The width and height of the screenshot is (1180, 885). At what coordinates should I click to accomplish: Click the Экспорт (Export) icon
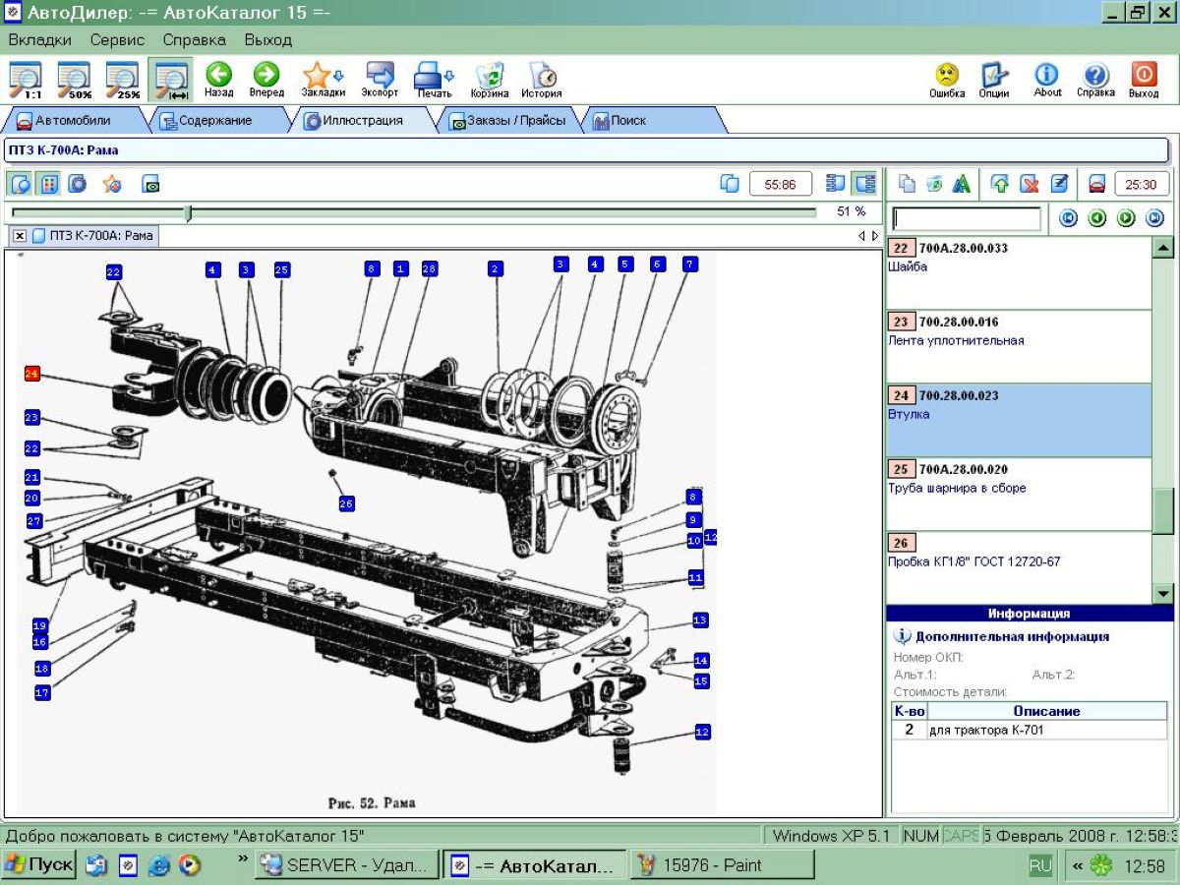tap(380, 77)
